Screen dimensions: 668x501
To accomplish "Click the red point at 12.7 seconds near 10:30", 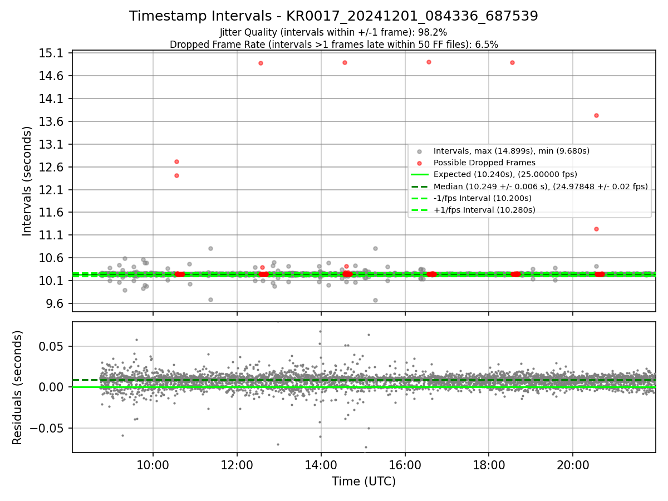I will click(x=176, y=161).
